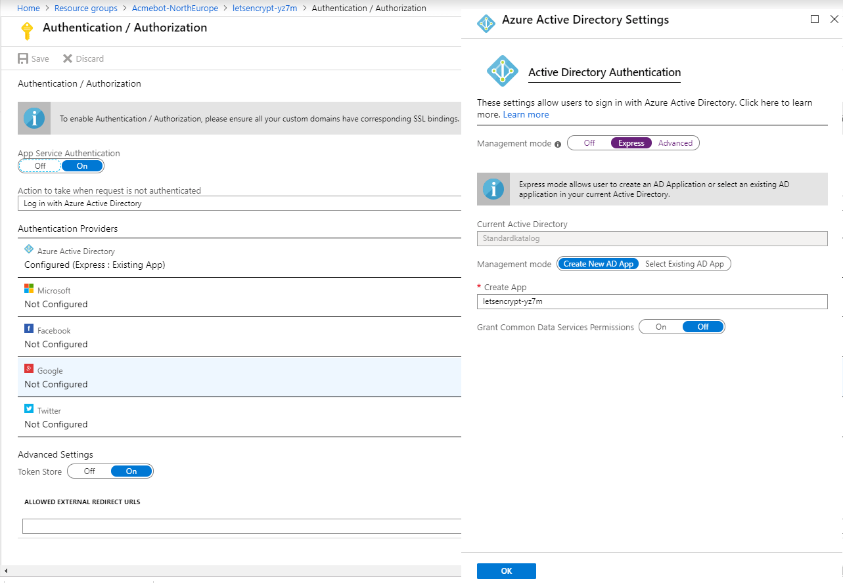843x583 pixels.
Task: Click the Google plus logo icon
Action: point(29,368)
